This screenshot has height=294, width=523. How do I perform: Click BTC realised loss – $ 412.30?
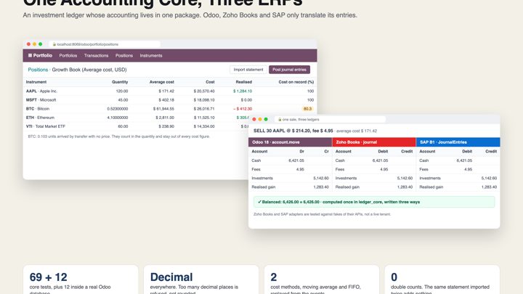243,109
